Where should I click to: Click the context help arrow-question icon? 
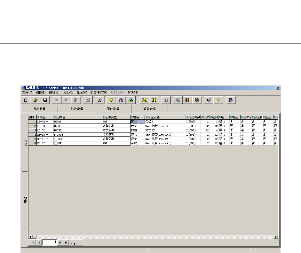click(x=208, y=100)
